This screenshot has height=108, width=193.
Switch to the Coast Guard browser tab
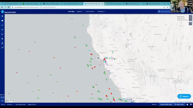pos(73,4)
